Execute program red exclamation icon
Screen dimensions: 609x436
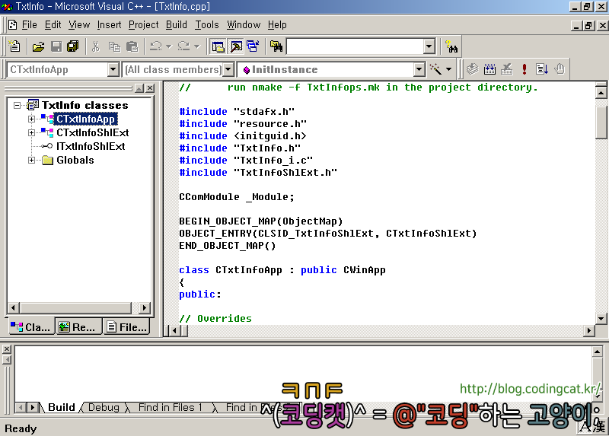coord(525,69)
